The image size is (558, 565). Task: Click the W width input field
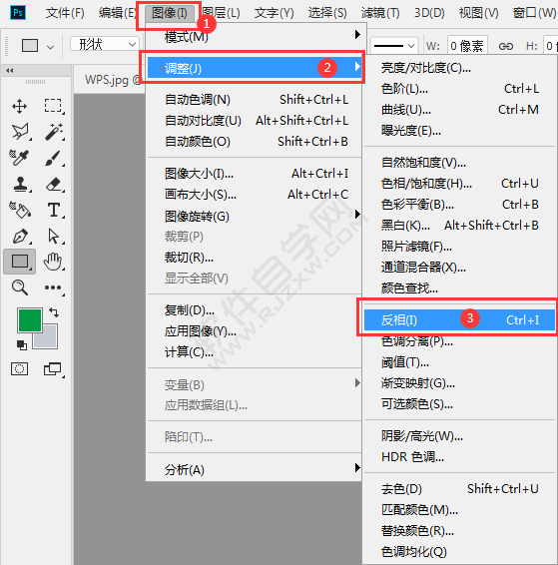467,46
